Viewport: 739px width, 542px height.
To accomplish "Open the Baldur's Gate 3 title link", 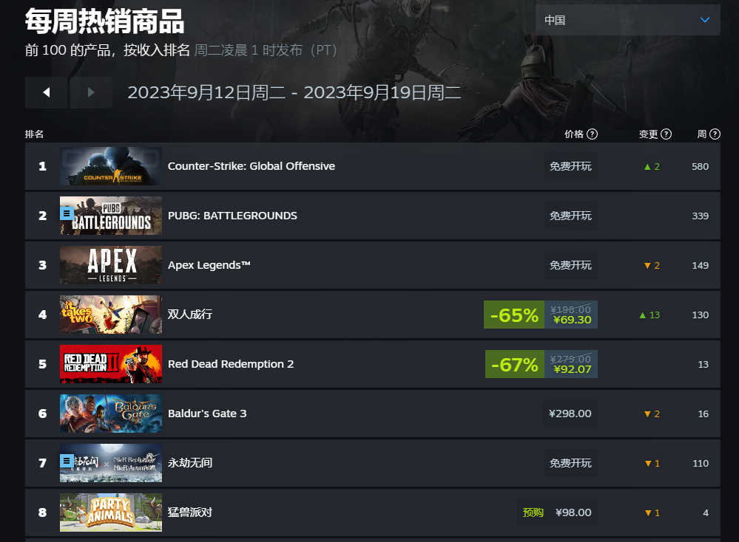I will point(207,414).
